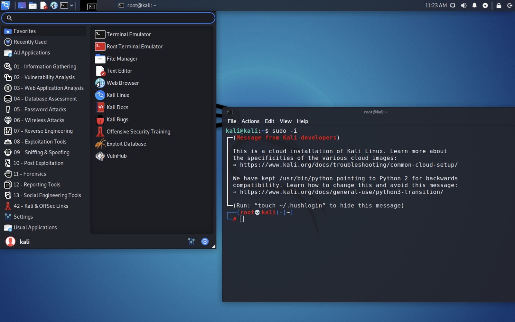Click the python3-transition URL in terminal
Viewport: 515px width, 322px height.
(342, 192)
